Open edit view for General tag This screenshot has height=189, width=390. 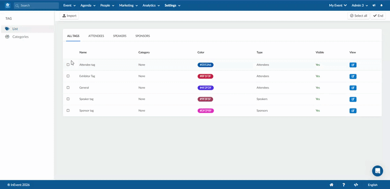[x=352, y=88]
